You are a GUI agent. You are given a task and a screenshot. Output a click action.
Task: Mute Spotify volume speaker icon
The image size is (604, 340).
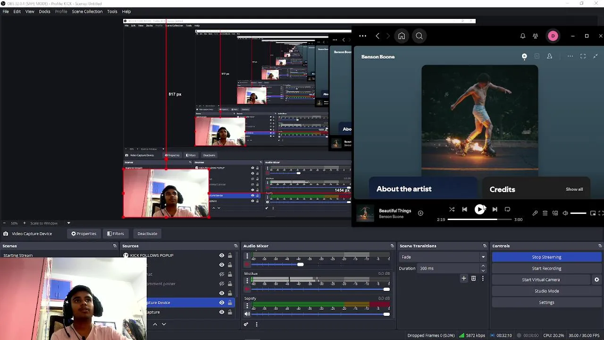(565, 213)
